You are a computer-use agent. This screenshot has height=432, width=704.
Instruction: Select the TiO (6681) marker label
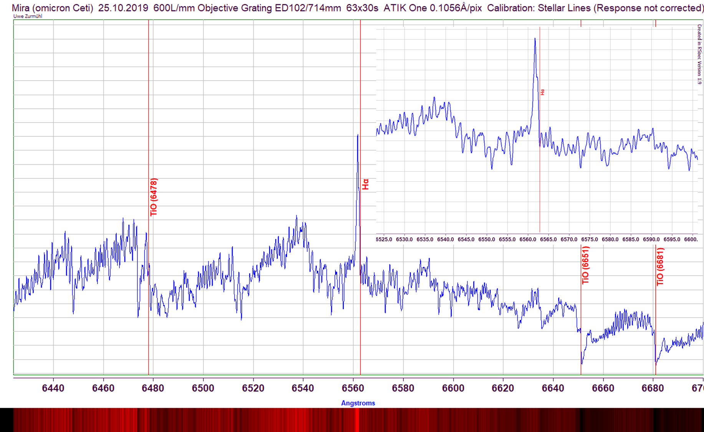[660, 267]
